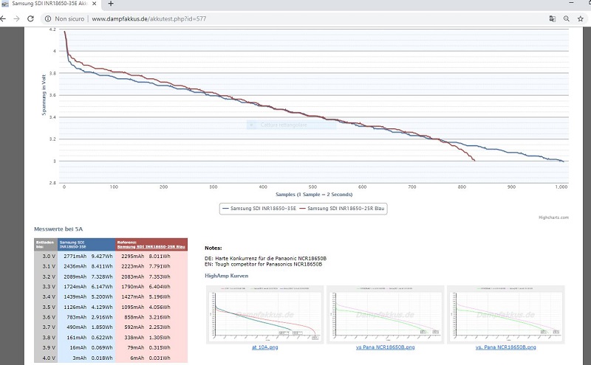This screenshot has height=365, width=591.
Task: Click the 2771mAh table value
Action: tap(75, 257)
